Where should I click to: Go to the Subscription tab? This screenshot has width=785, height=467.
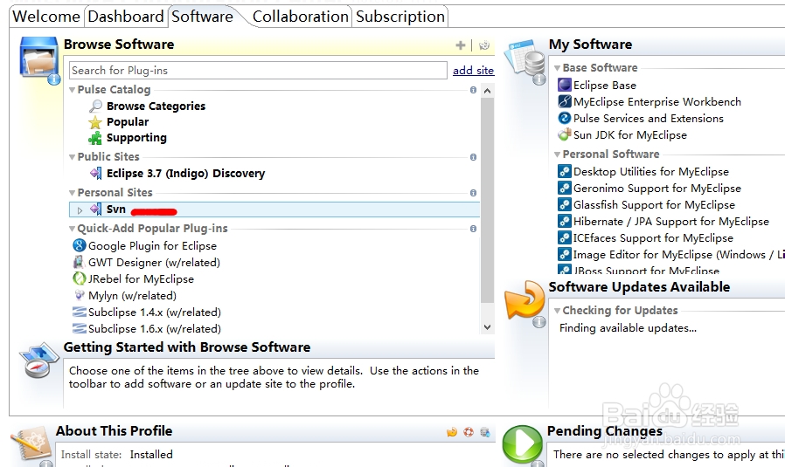(400, 17)
